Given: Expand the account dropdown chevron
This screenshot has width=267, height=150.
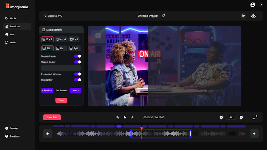Looking at the screenshot, I should [261, 5].
